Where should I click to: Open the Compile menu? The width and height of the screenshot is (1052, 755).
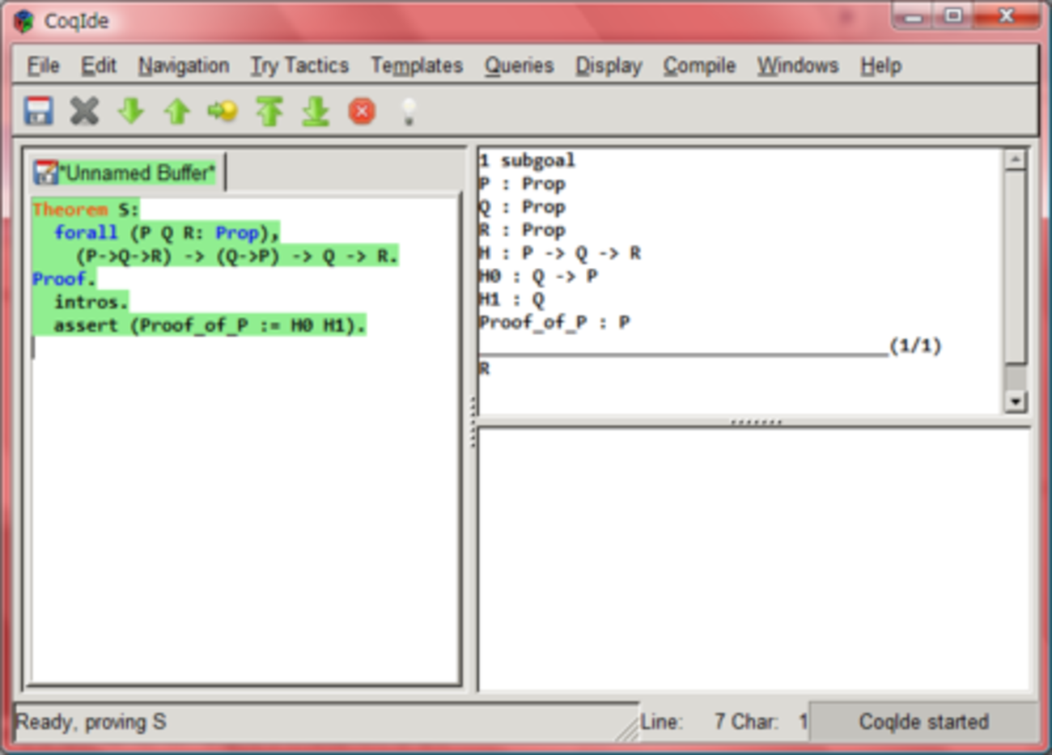(699, 66)
